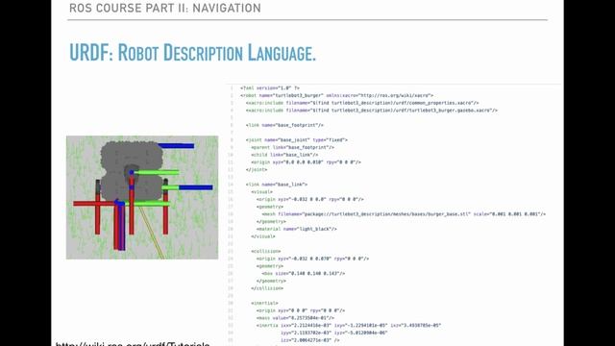
Task: Click the robot name="turtlebot3_burger" code line
Action: (x=336, y=95)
